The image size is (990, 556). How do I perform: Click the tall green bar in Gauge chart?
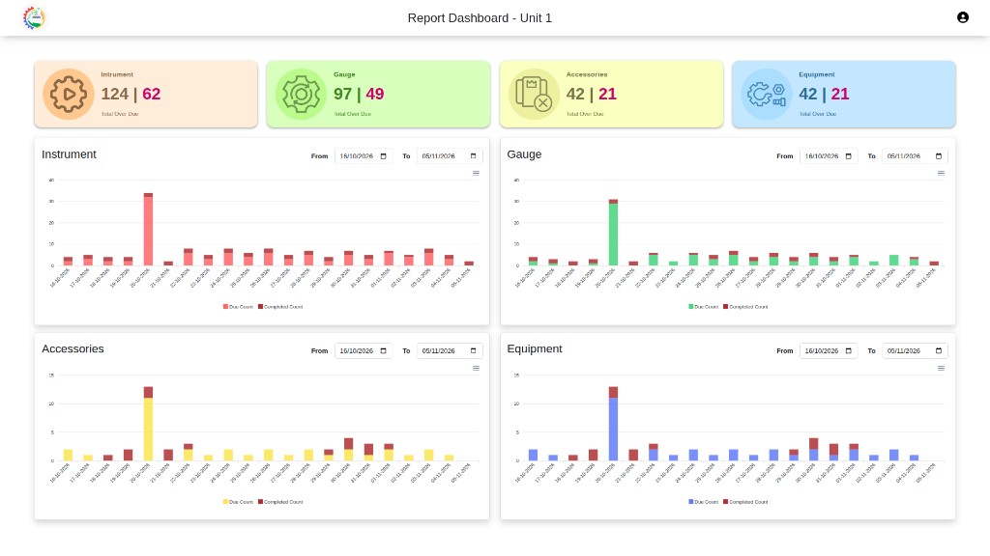[613, 234]
